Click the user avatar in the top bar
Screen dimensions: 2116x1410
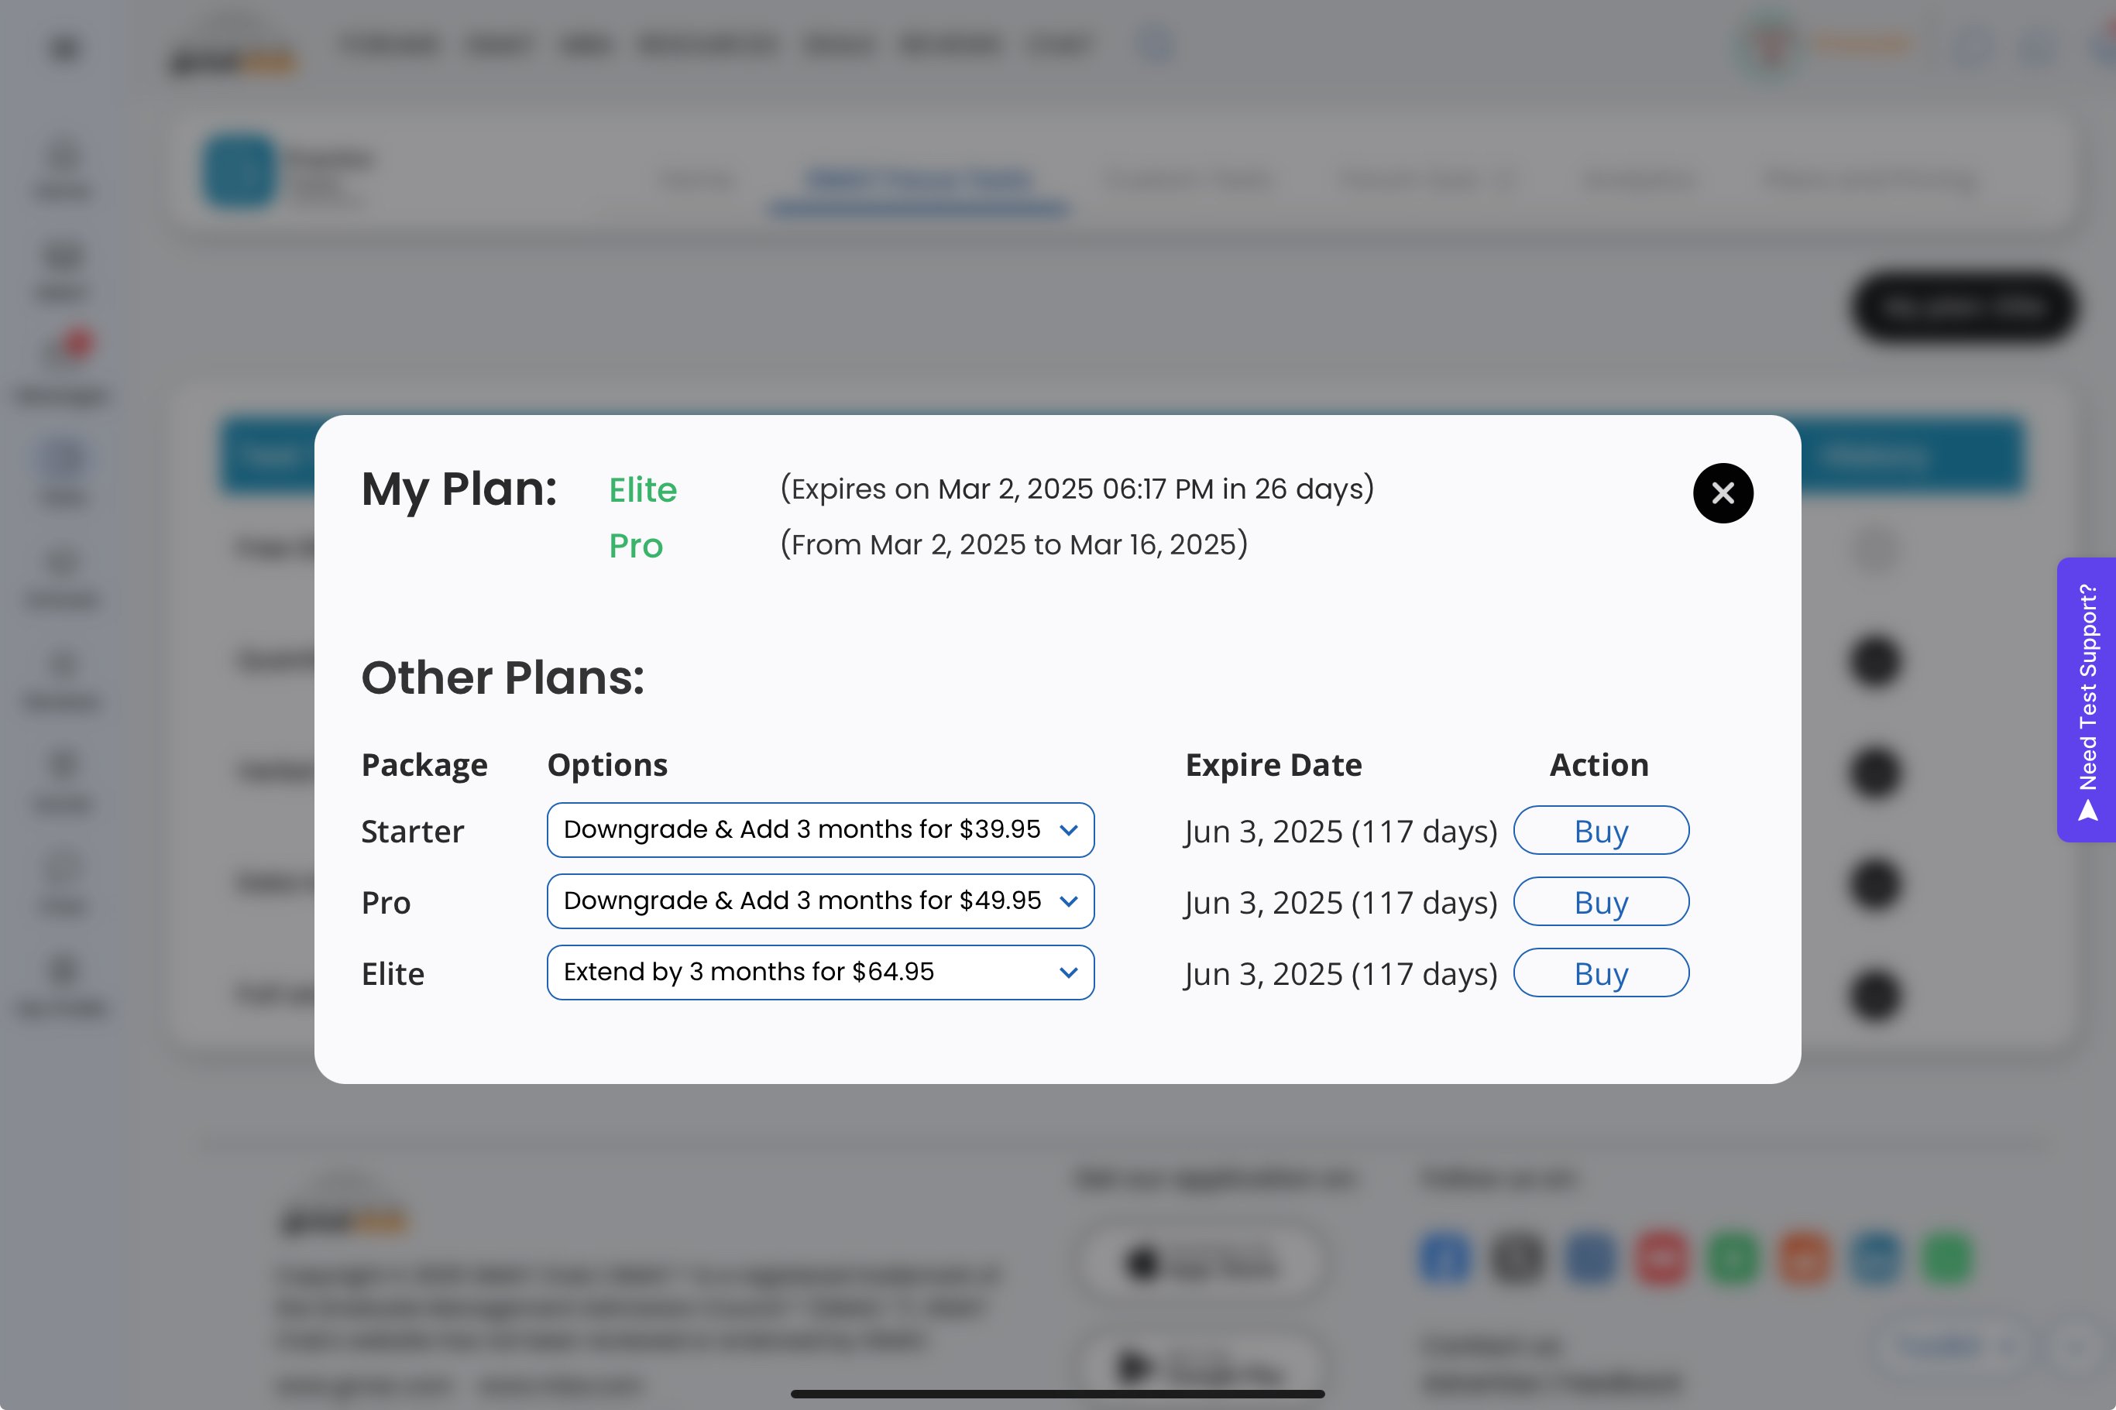click(x=1769, y=44)
